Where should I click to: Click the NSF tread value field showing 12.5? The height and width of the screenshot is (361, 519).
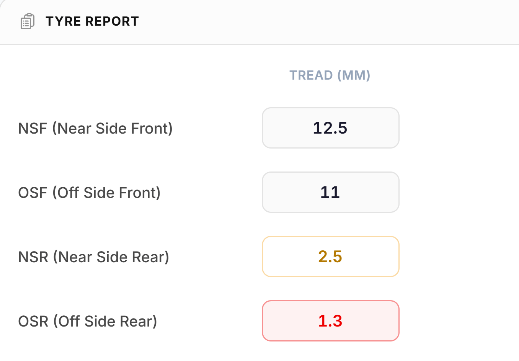(330, 128)
